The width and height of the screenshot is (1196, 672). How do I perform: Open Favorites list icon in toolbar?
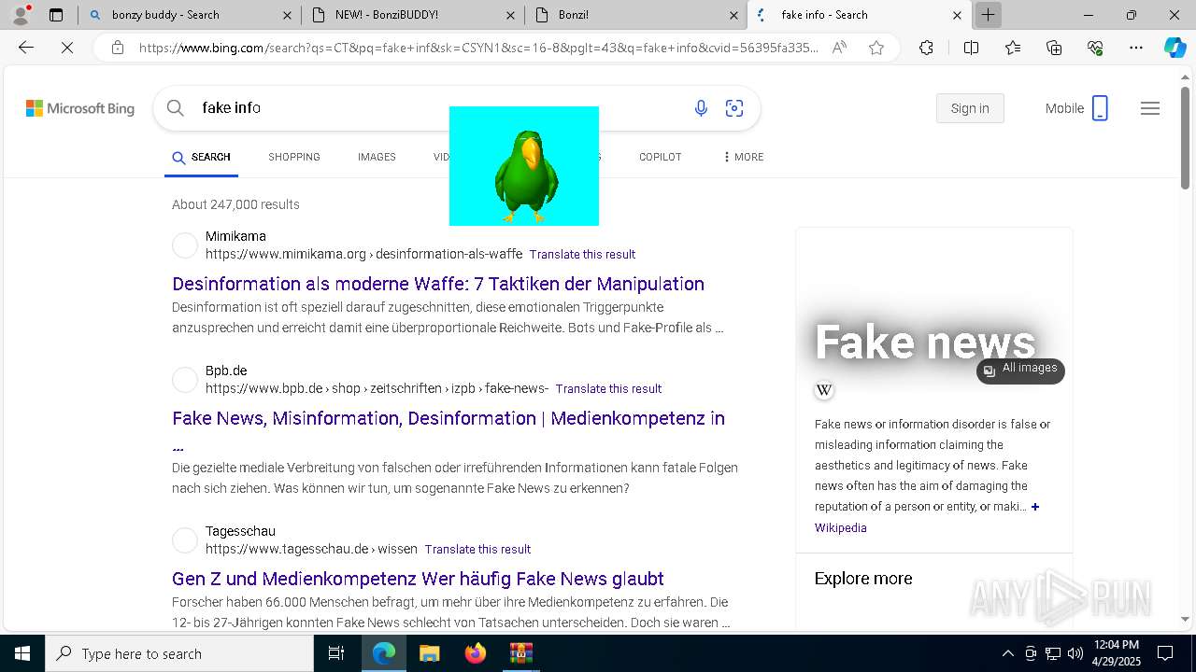1013,48
